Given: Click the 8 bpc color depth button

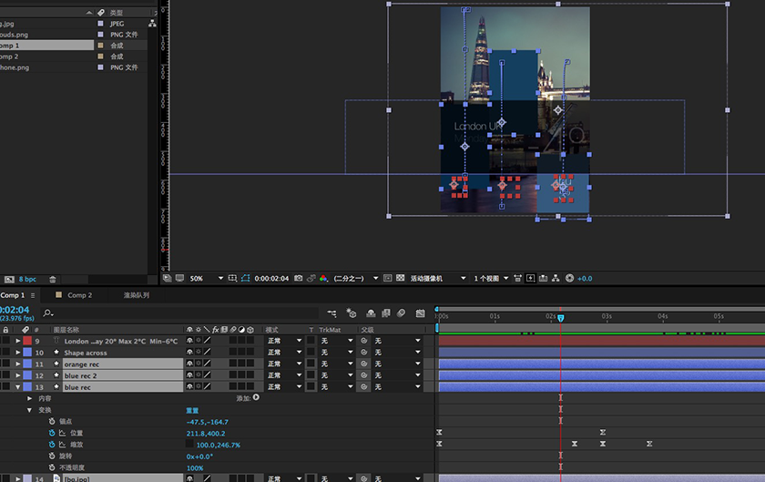Looking at the screenshot, I should (x=27, y=280).
